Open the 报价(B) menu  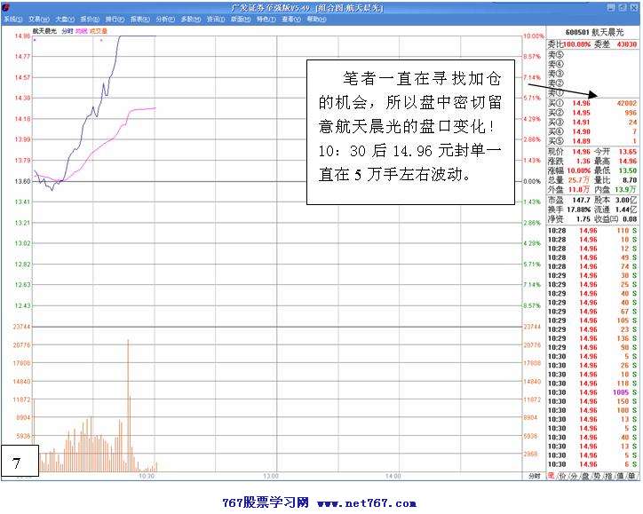tap(89, 18)
